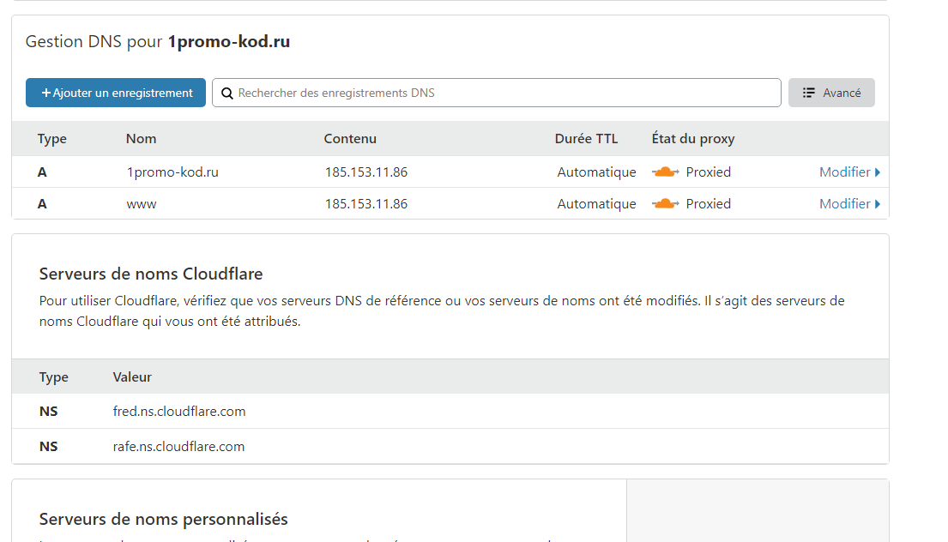Click the Serveurs de noms personnalisés heading
Screen dimensions: 948x542
click(x=164, y=520)
